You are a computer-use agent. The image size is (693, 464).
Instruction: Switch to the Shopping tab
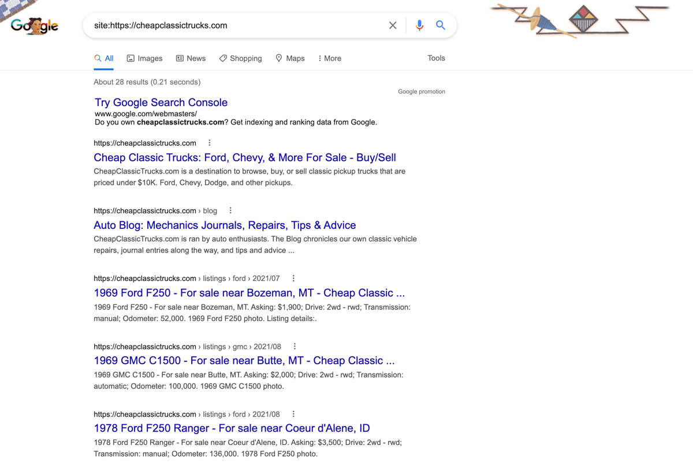point(240,58)
